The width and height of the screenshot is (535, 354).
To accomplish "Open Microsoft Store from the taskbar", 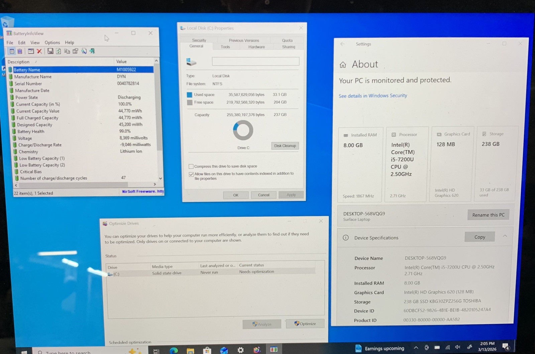I will [207, 350].
